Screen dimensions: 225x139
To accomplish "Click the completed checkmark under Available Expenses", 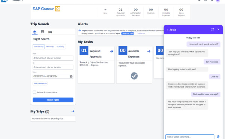I will coord(134,76).
